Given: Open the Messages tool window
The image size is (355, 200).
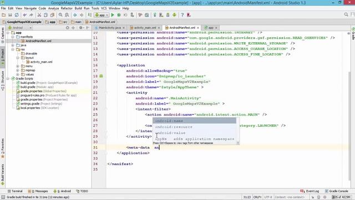Looking at the screenshot, I should (x=38, y=191).
